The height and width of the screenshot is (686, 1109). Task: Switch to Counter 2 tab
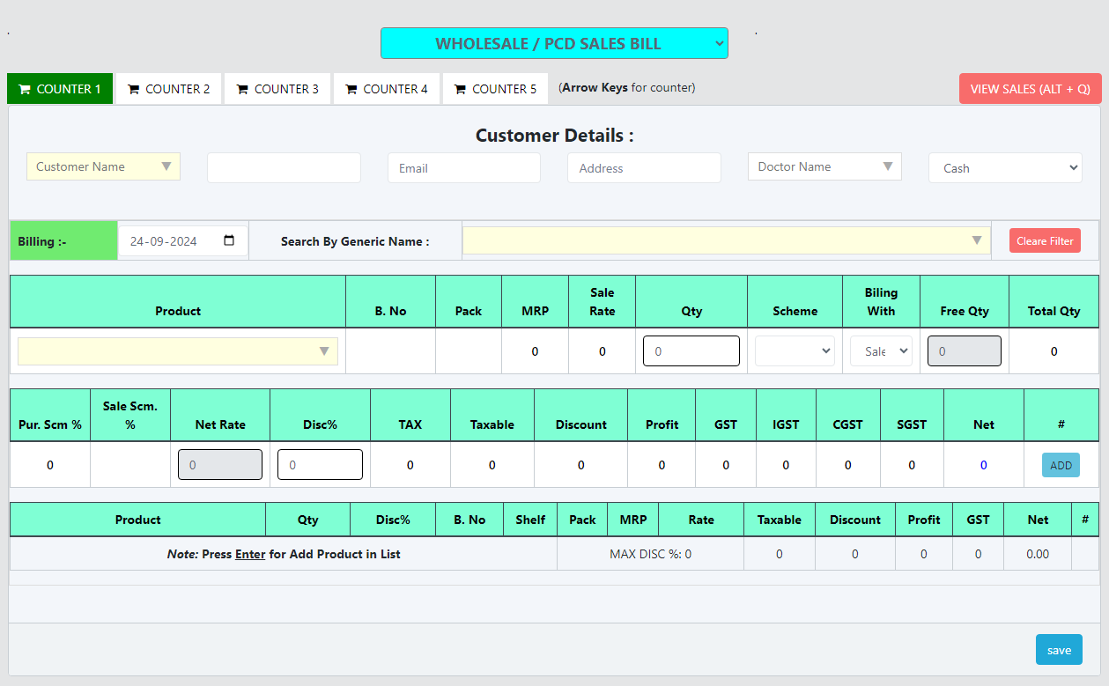[168, 89]
